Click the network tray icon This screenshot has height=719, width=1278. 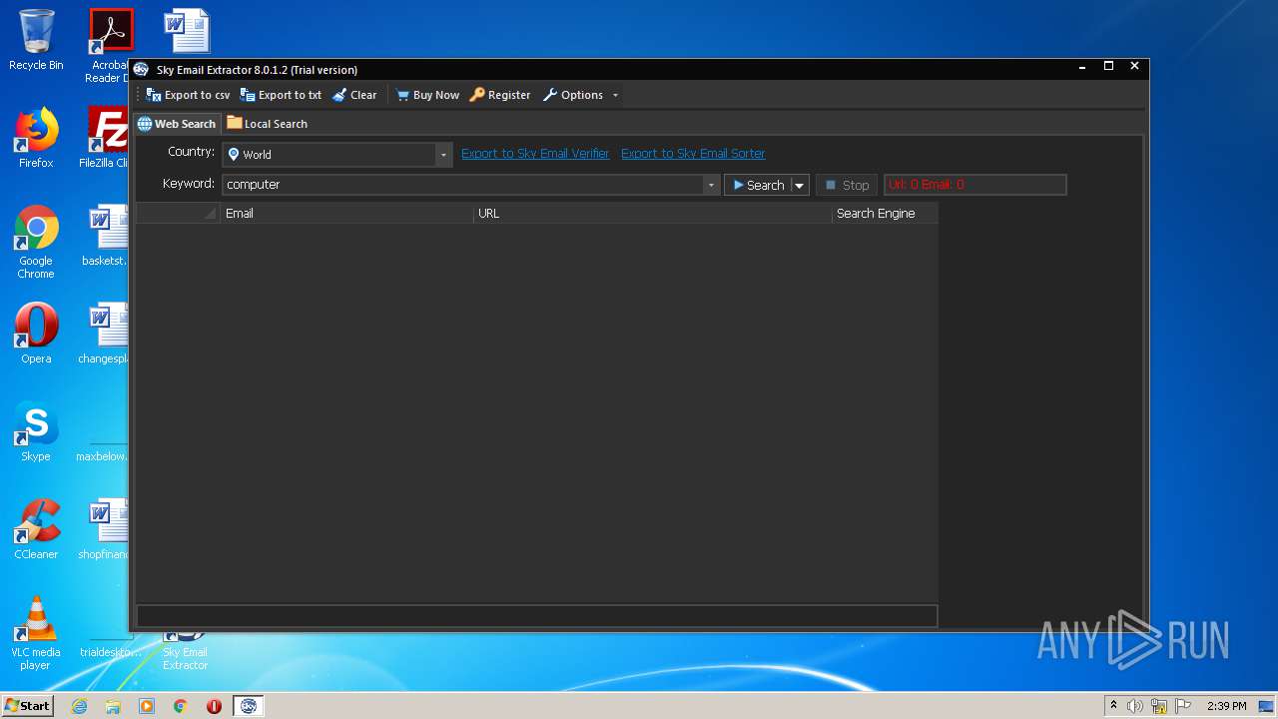click(x=1159, y=706)
